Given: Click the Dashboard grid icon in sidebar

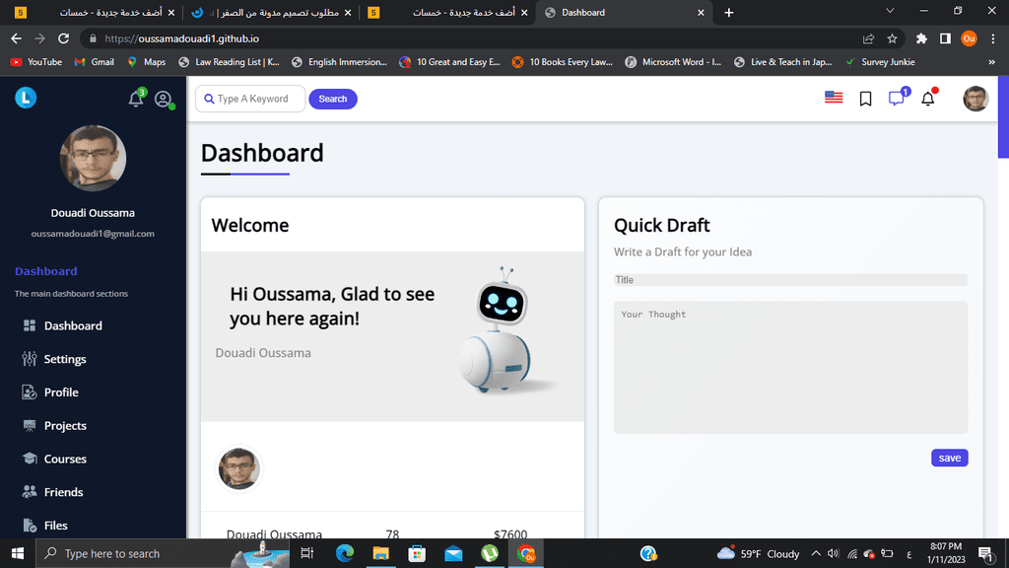Looking at the screenshot, I should click(x=30, y=325).
